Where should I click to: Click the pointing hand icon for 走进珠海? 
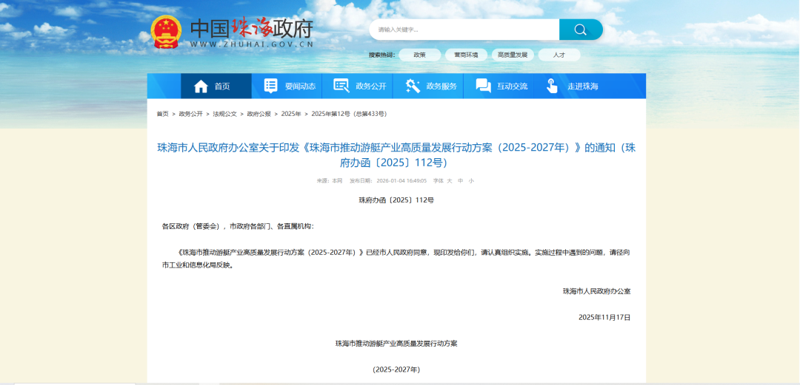(x=552, y=86)
